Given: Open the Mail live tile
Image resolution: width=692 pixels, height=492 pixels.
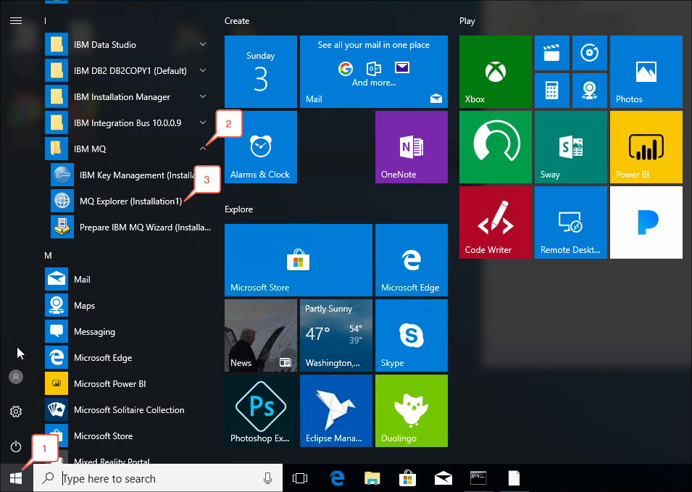Looking at the screenshot, I should click(x=374, y=72).
